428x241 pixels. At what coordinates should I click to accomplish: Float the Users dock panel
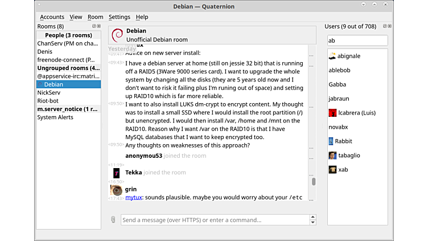point(385,26)
